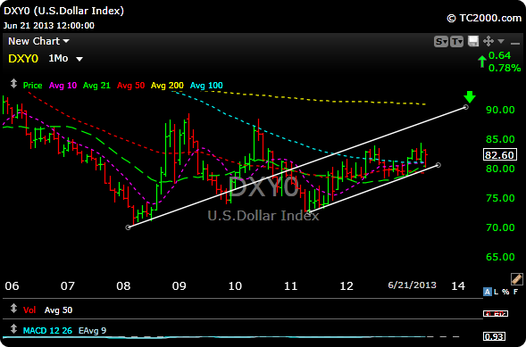This screenshot has height=347, width=526.
Task: Click the green up arrow change indicator
Action: (x=482, y=62)
